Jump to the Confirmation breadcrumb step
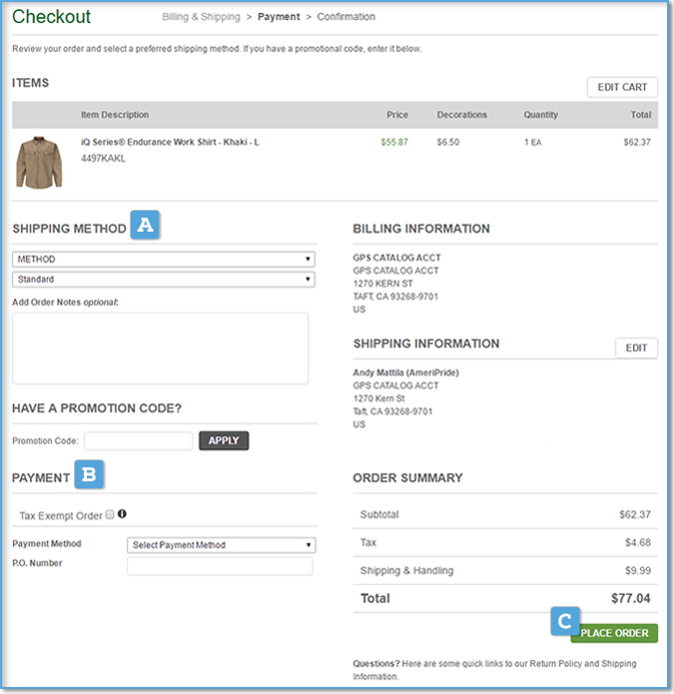 pos(345,17)
